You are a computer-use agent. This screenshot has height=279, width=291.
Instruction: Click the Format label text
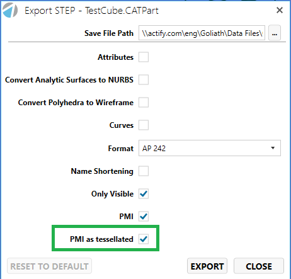[x=121, y=149]
